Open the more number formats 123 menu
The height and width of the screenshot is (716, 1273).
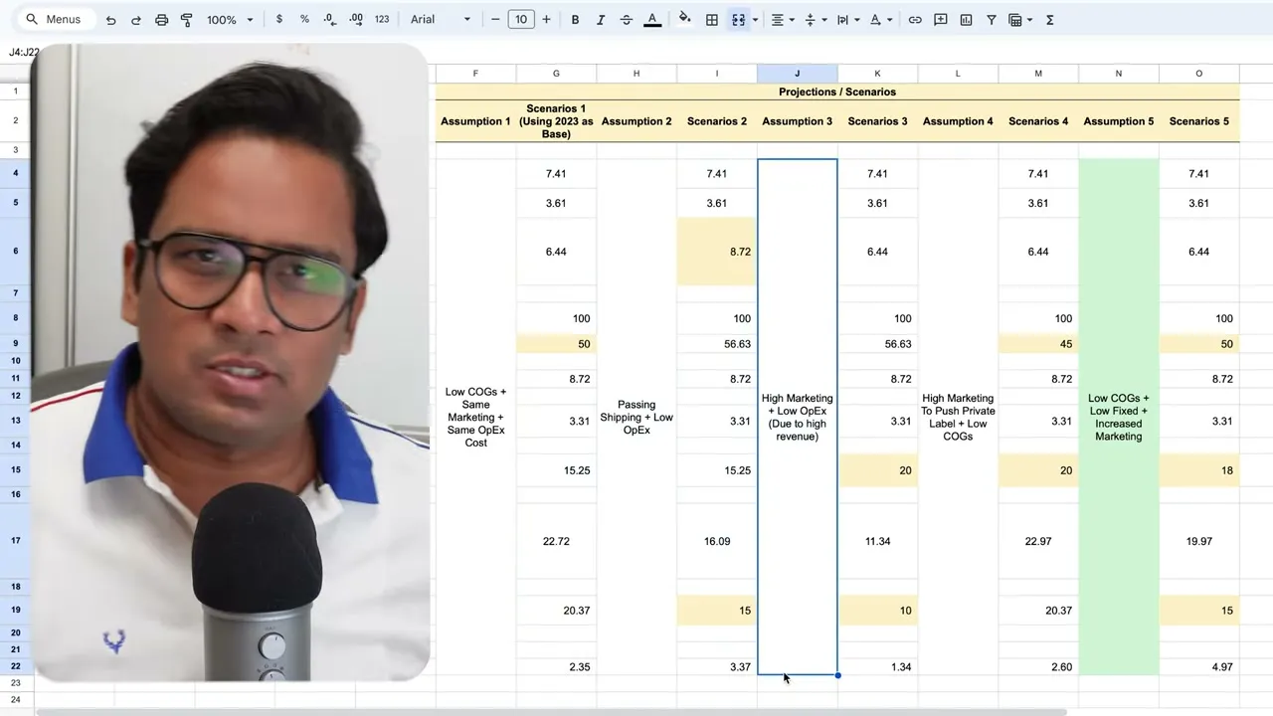(382, 20)
